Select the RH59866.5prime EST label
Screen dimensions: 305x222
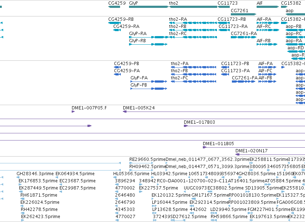pos(229,217)
